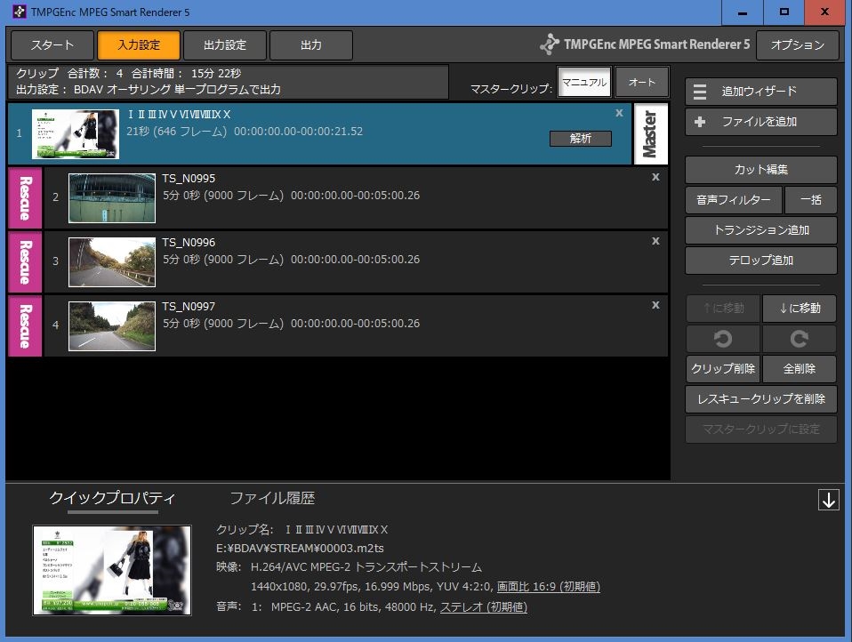Click マスタークリップに設定 button
This screenshot has width=852, height=642.
pos(760,429)
